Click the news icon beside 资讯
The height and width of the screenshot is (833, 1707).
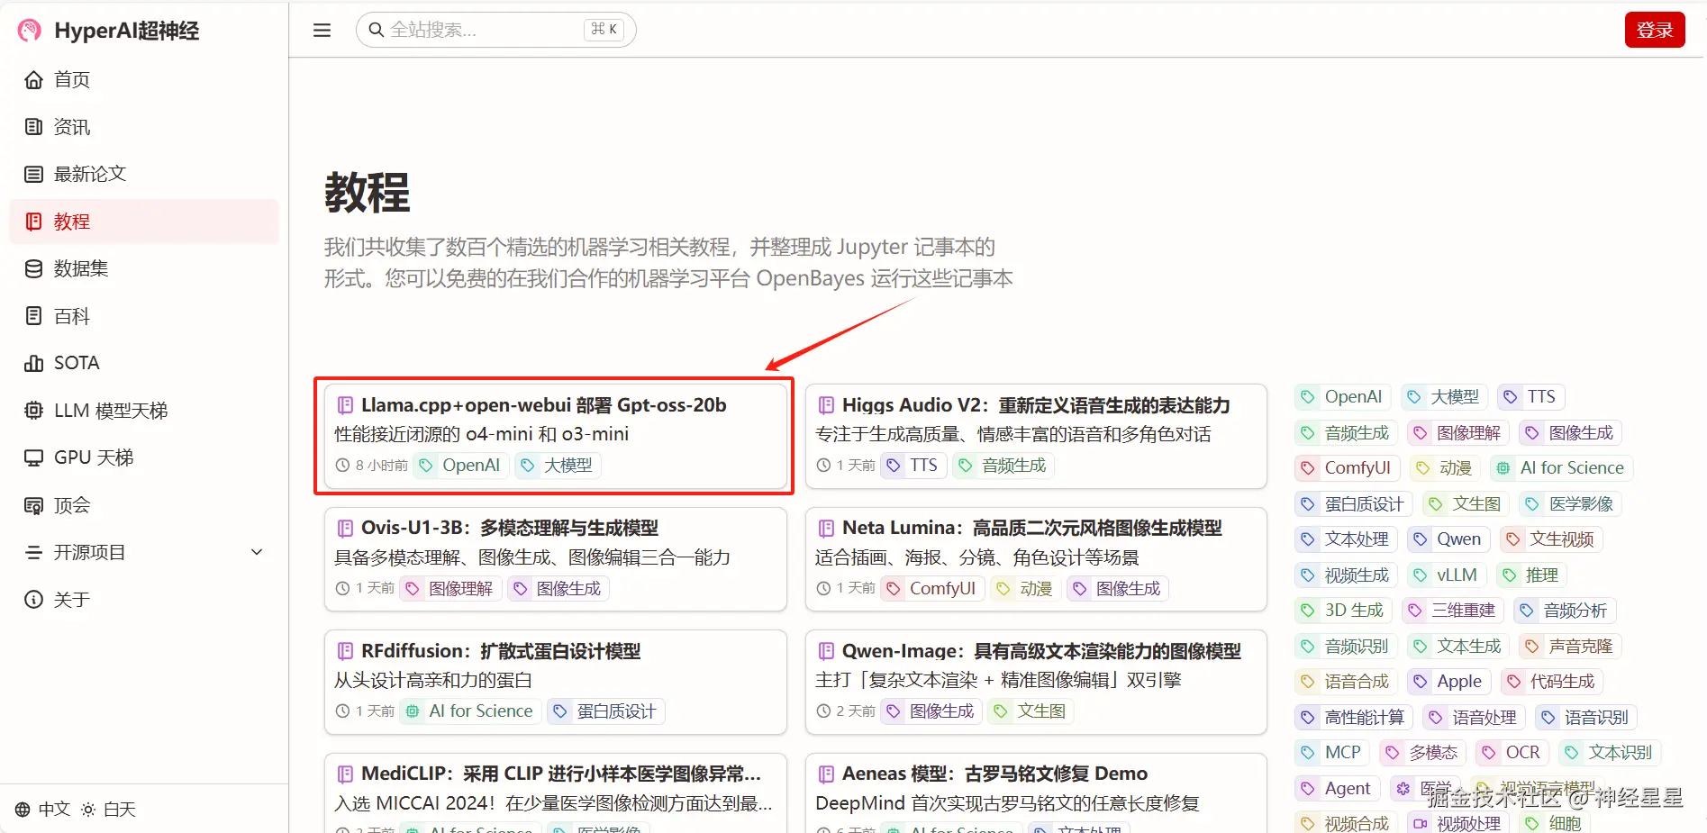tap(33, 127)
